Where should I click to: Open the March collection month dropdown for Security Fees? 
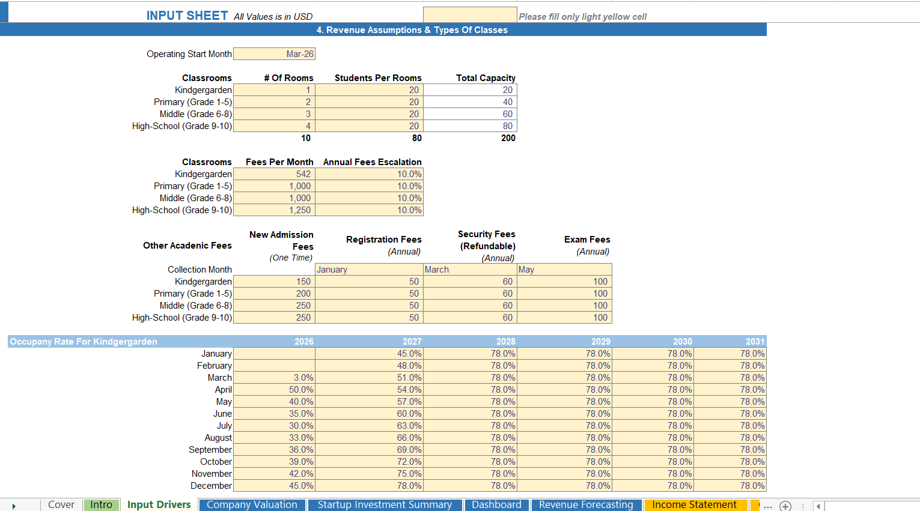pos(469,269)
